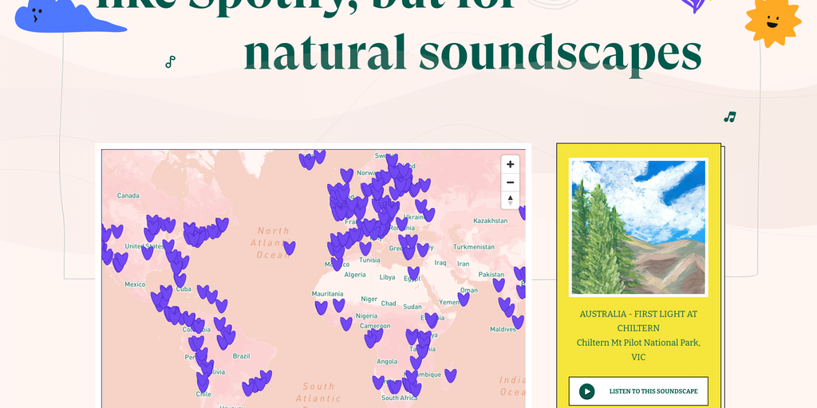Click the 'Chad' map label
Viewport: 817px width, 408px height.
coord(389,304)
